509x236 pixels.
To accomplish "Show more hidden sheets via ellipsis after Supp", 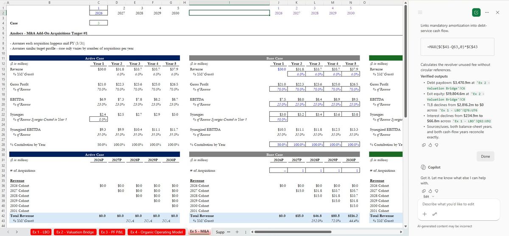I will pos(229,232).
